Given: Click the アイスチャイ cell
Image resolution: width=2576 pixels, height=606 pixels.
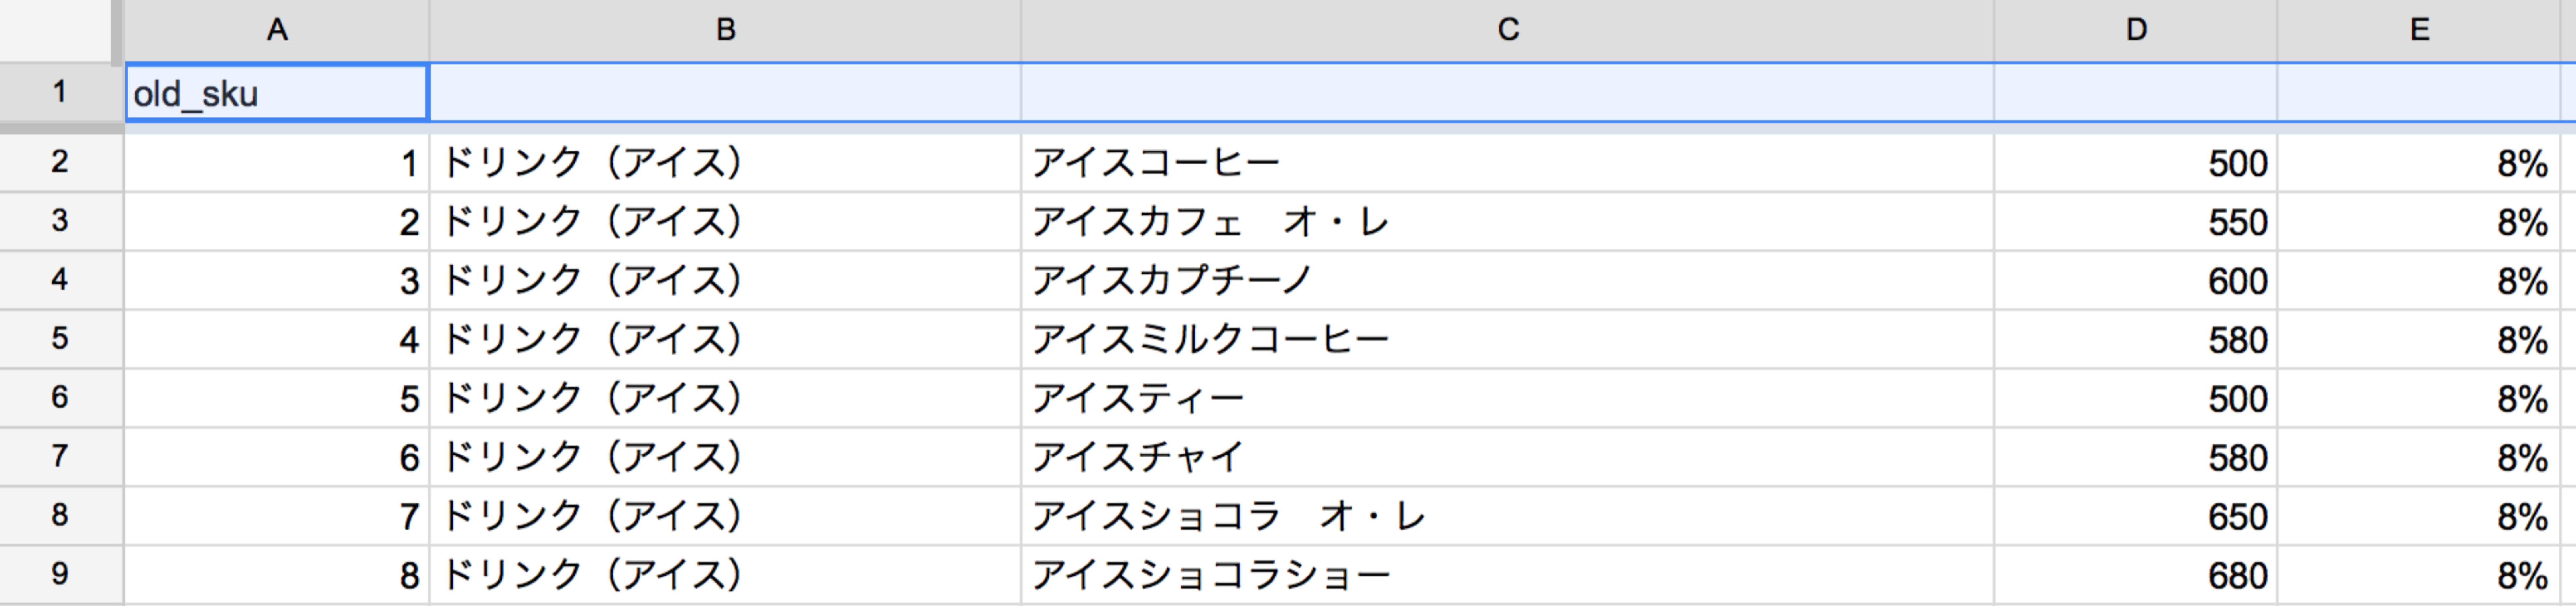Looking at the screenshot, I should tap(1507, 457).
